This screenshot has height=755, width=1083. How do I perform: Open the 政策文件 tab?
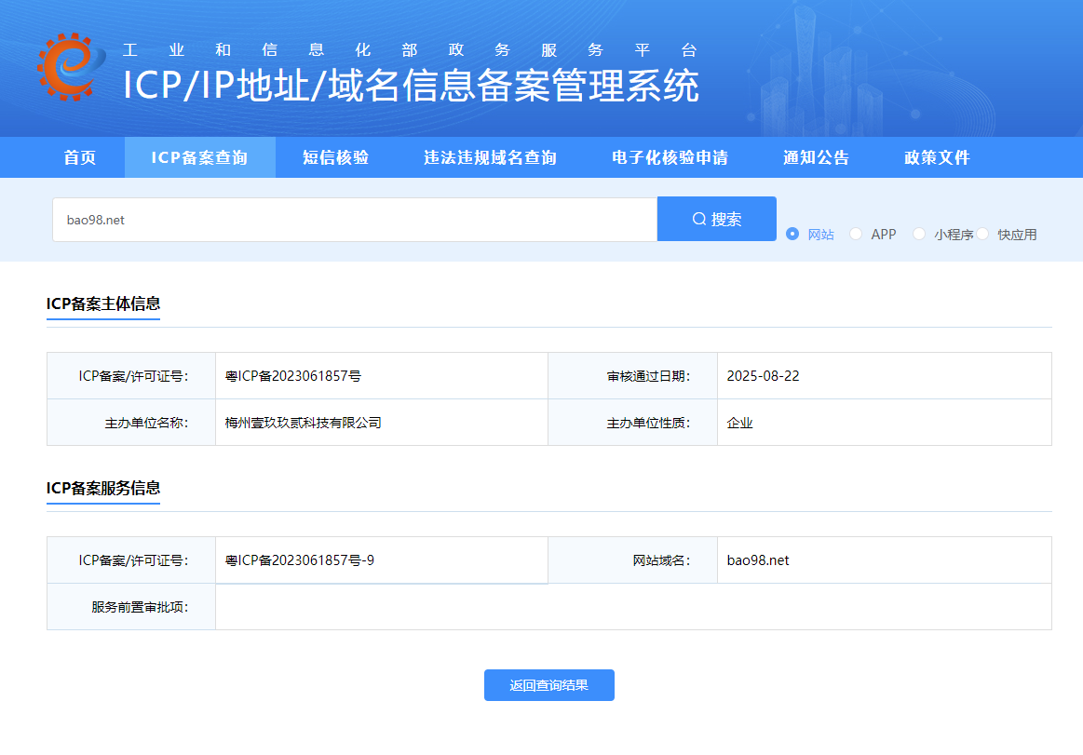pyautogui.click(x=937, y=157)
